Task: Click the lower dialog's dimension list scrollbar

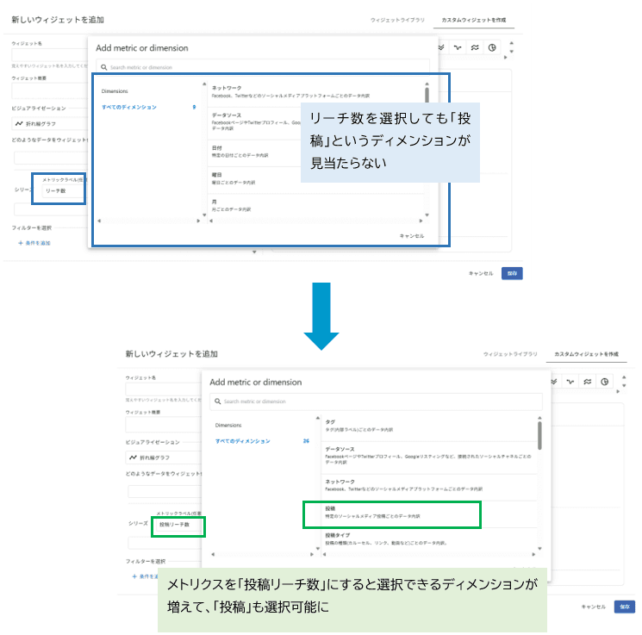Action: [539, 435]
